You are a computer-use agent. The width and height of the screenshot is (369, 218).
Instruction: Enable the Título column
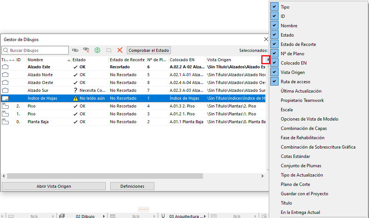click(x=286, y=203)
